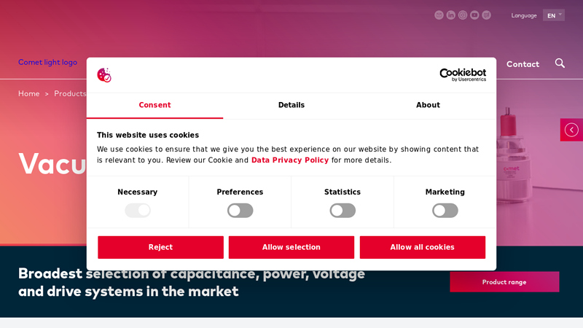583x328 pixels.
Task: Enable the Marketing cookies toggle
Action: [445, 211]
